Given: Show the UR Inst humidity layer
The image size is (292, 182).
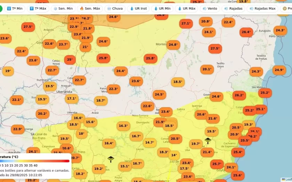Looking at the screenshot, I should click(138, 8).
